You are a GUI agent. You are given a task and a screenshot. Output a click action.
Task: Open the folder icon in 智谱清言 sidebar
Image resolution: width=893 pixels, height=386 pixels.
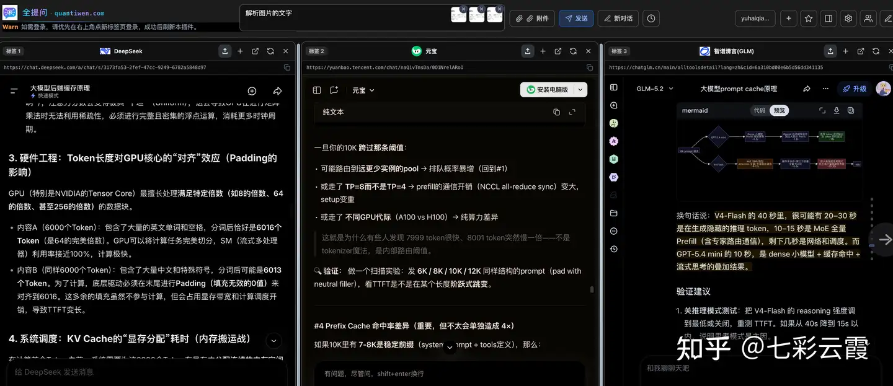pos(614,213)
